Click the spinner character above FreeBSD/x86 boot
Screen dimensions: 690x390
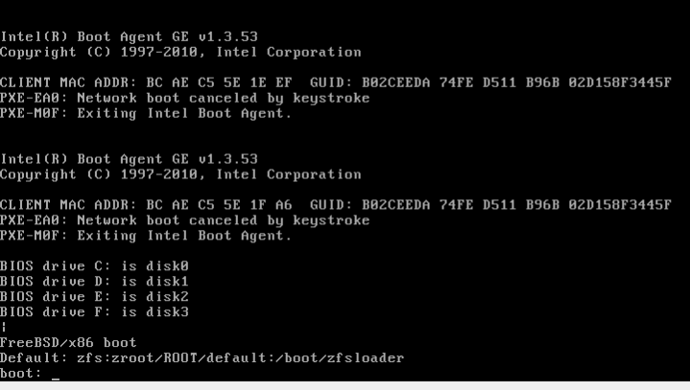click(4, 327)
